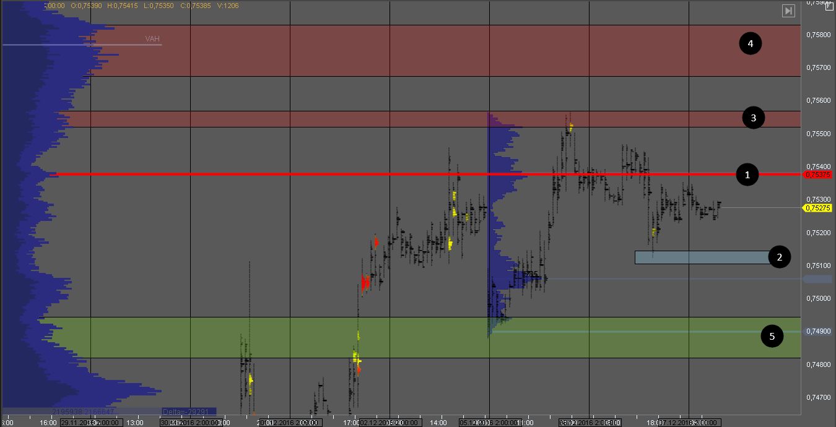Click the Delta value label at bottom left
The height and width of the screenshot is (427, 836).
point(188,412)
